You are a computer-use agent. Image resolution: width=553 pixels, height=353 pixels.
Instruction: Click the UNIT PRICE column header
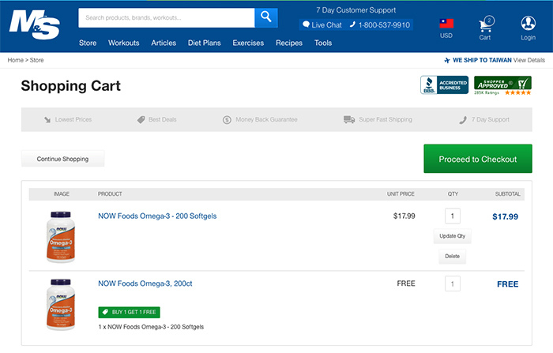(x=401, y=194)
